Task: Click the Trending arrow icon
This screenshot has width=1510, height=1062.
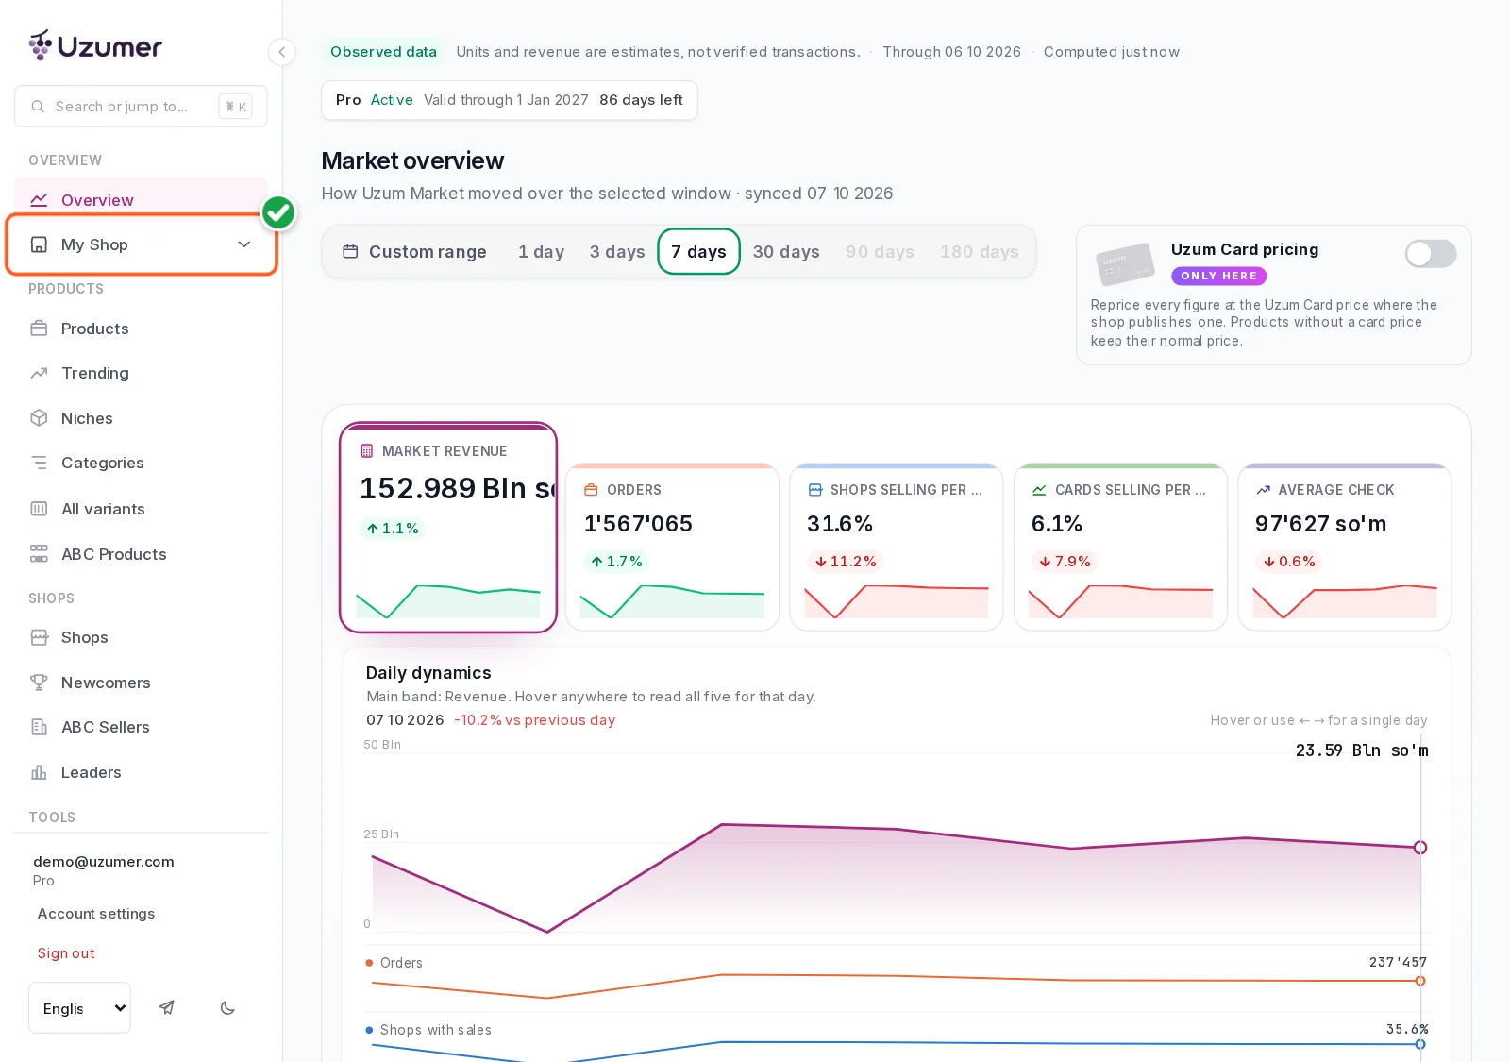Action: 39,373
